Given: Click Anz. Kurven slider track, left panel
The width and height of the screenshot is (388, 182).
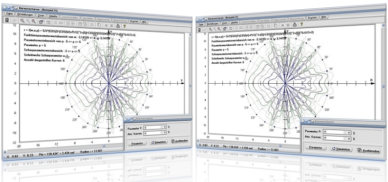Looking at the screenshot, I should coord(155,133).
